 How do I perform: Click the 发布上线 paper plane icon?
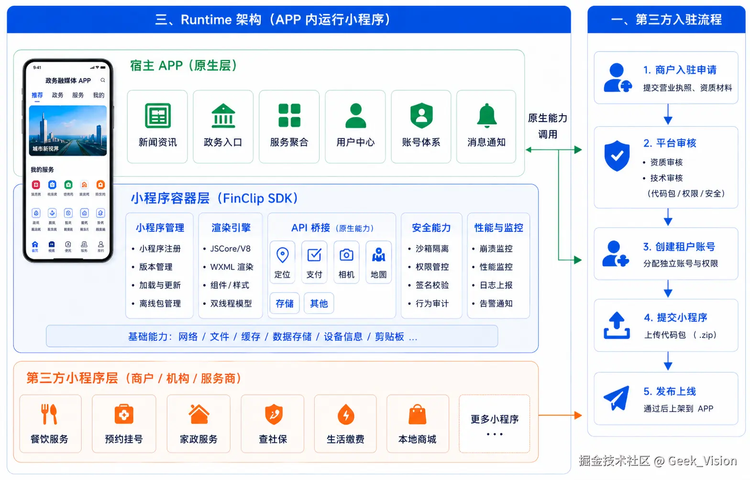coord(616,398)
